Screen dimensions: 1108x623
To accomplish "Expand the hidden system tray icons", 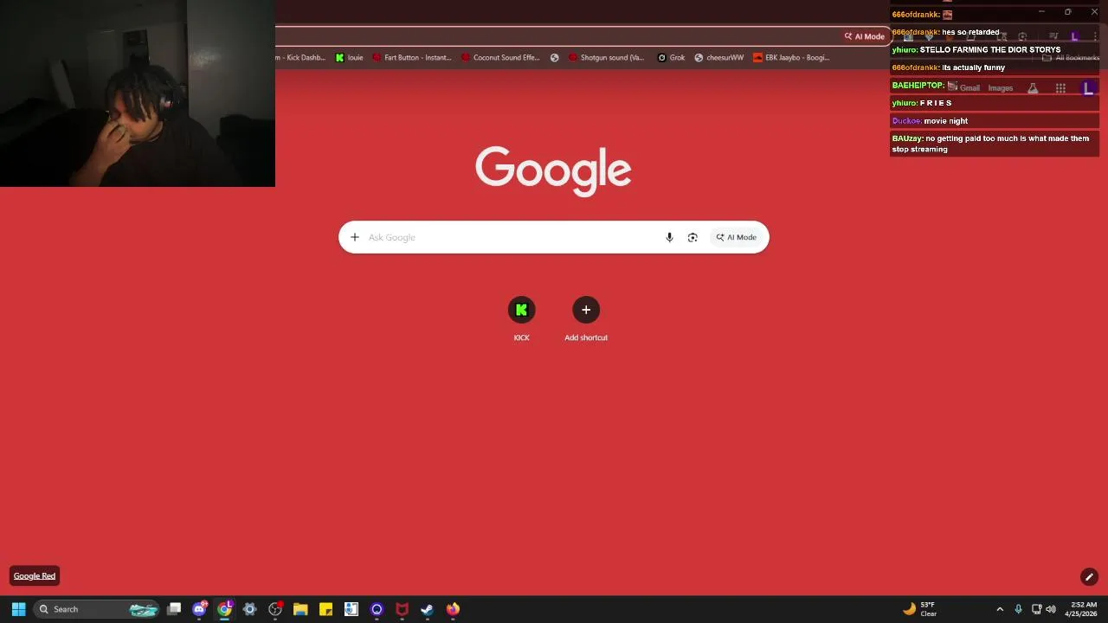I will coord(1000,609).
